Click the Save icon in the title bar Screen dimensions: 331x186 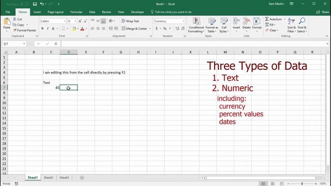pyautogui.click(x=35, y=4)
